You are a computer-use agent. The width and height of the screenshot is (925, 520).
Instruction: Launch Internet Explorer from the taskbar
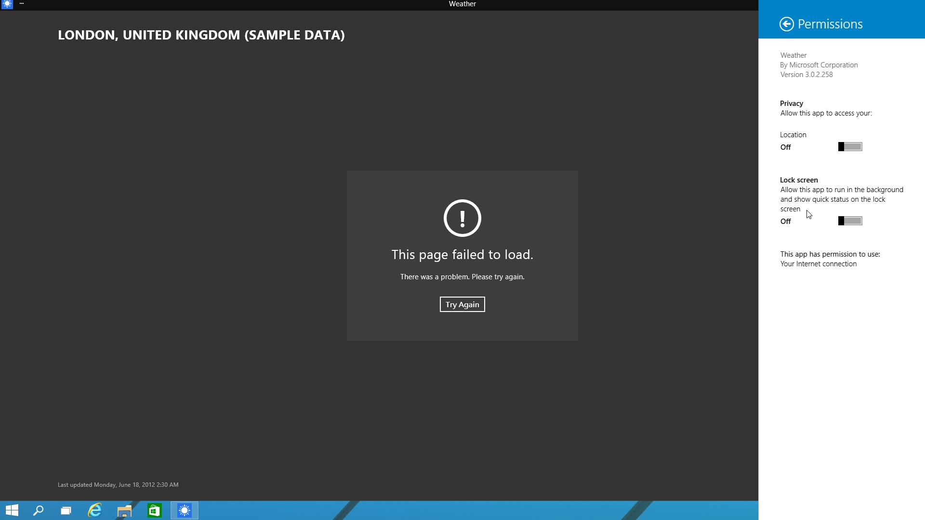point(95,510)
